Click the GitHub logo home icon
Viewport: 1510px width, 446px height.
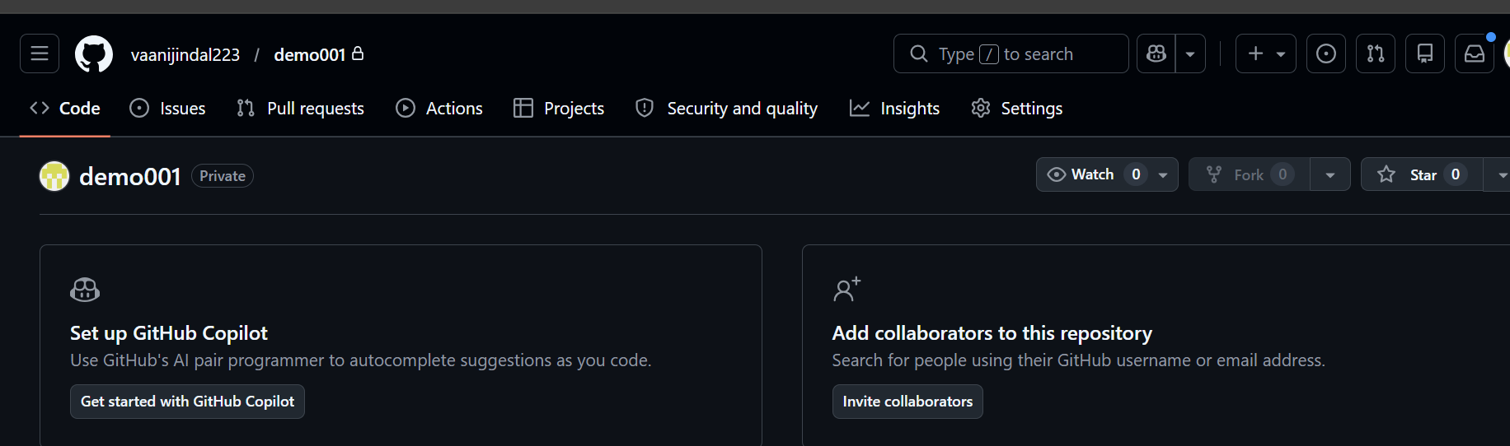point(94,54)
